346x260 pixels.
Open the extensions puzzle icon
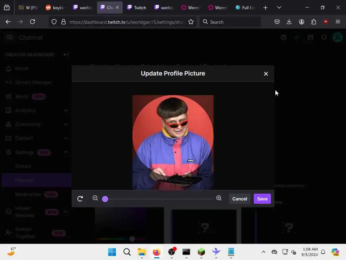click(x=314, y=22)
